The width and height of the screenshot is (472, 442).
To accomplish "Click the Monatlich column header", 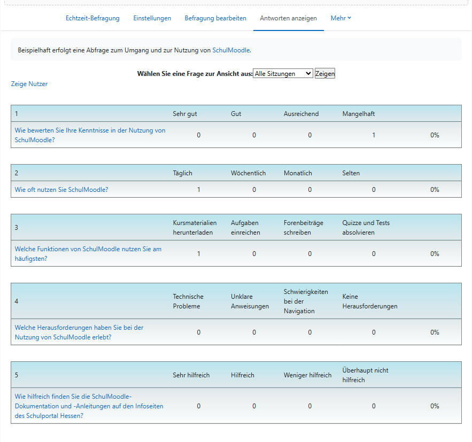I will pyautogui.click(x=298, y=173).
